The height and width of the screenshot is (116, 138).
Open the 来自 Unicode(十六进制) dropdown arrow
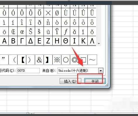[x=101, y=71]
